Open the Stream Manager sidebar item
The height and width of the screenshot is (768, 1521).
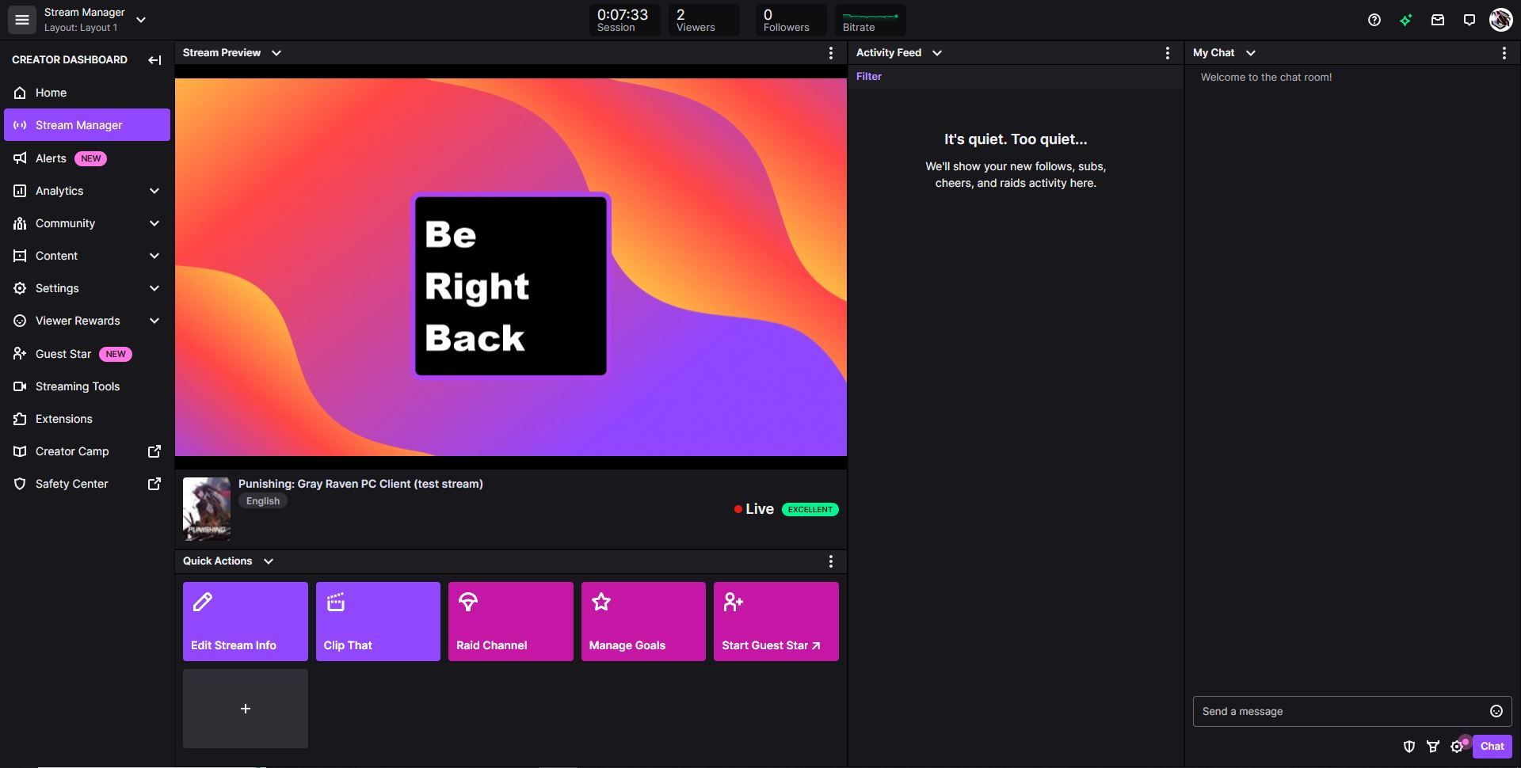[x=78, y=124]
